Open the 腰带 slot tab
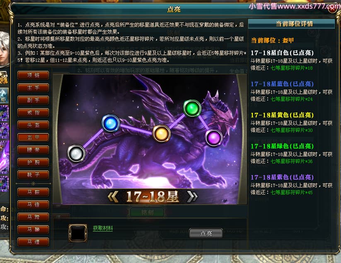 pyautogui.click(x=33, y=150)
